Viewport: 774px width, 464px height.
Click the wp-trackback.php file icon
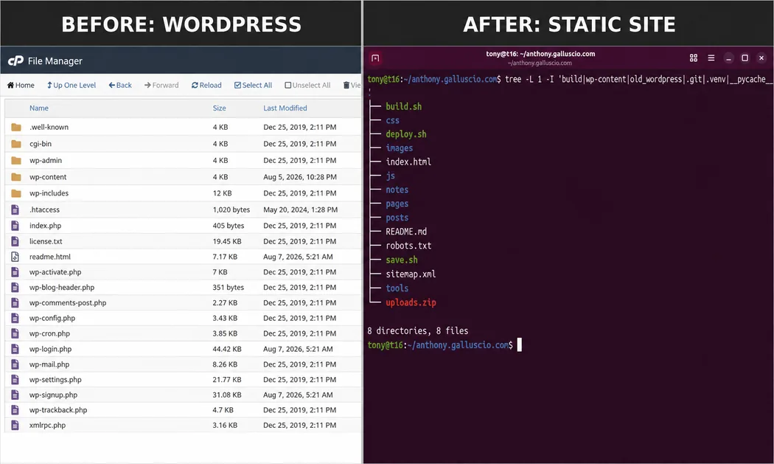coord(15,409)
